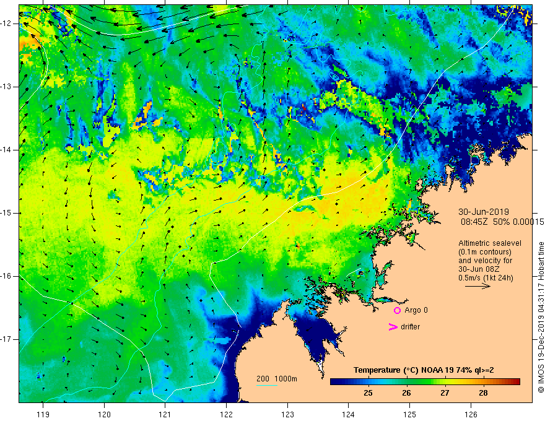Click the 'and velocity for' caption line
Viewport: 545px width, 421px height.
(x=485, y=261)
